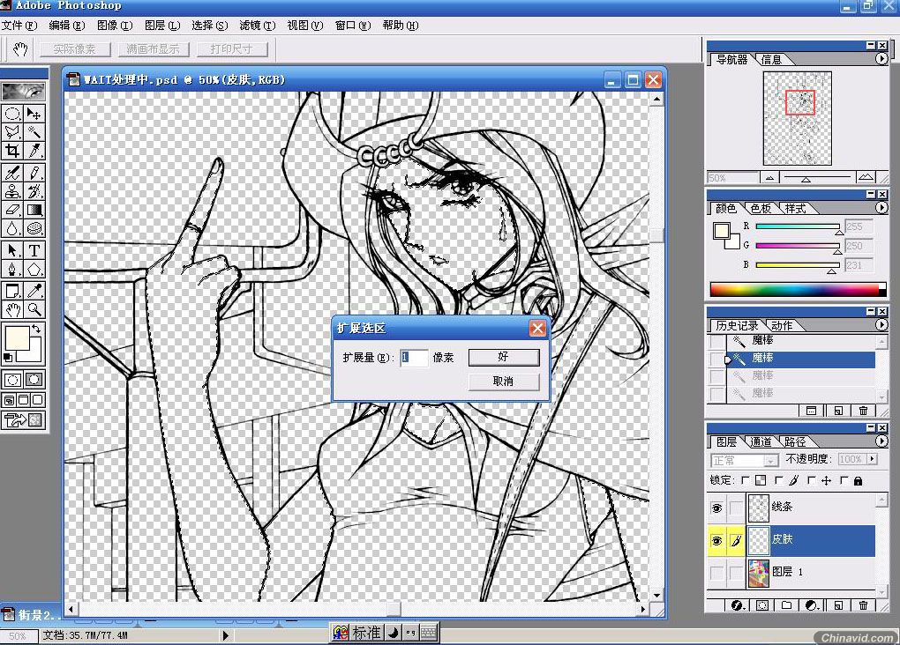900x645 pixels.
Task: Select the Eraser tool
Action: (x=12, y=209)
